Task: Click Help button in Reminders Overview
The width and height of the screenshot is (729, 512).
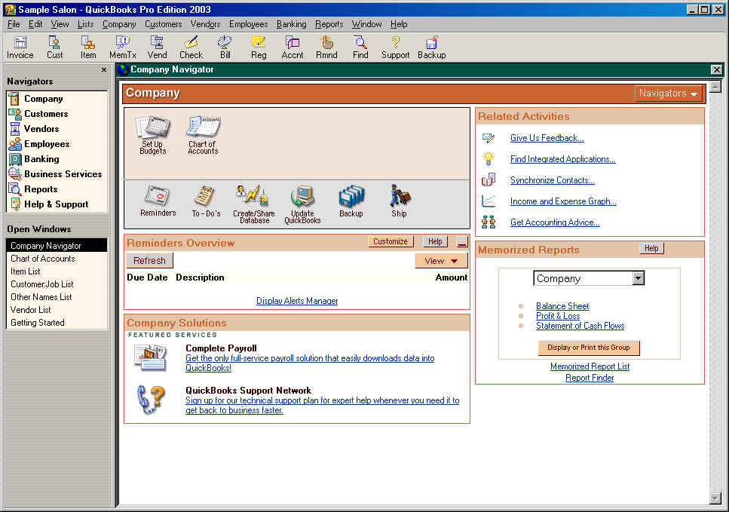Action: click(435, 241)
